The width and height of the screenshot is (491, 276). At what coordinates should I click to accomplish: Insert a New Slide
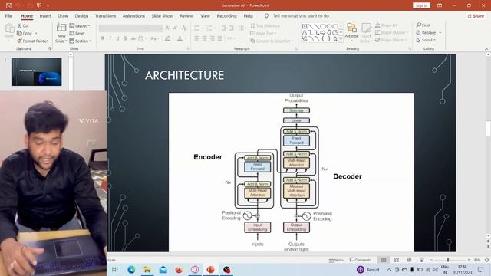coord(61,33)
